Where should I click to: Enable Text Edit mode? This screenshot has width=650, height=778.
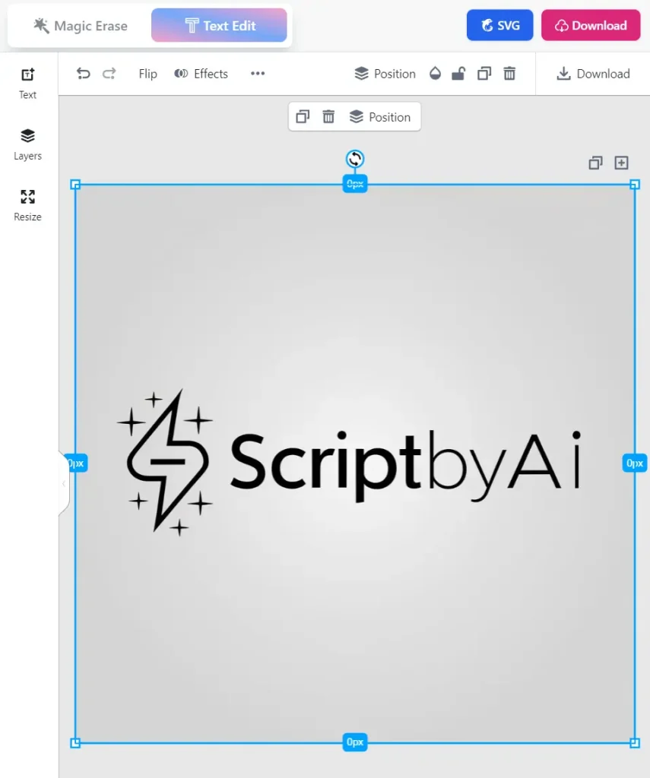(219, 25)
